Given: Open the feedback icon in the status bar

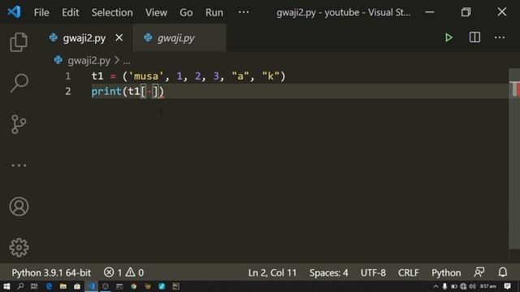Looking at the screenshot, I should point(479,273).
